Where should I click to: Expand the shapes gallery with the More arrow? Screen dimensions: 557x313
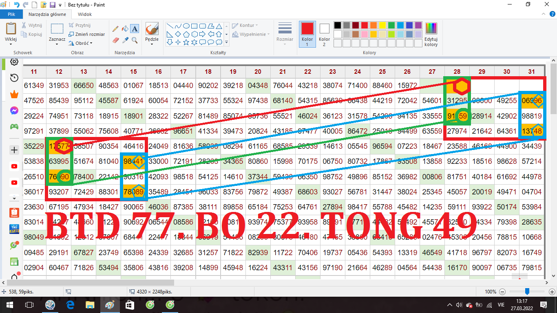pos(227,42)
